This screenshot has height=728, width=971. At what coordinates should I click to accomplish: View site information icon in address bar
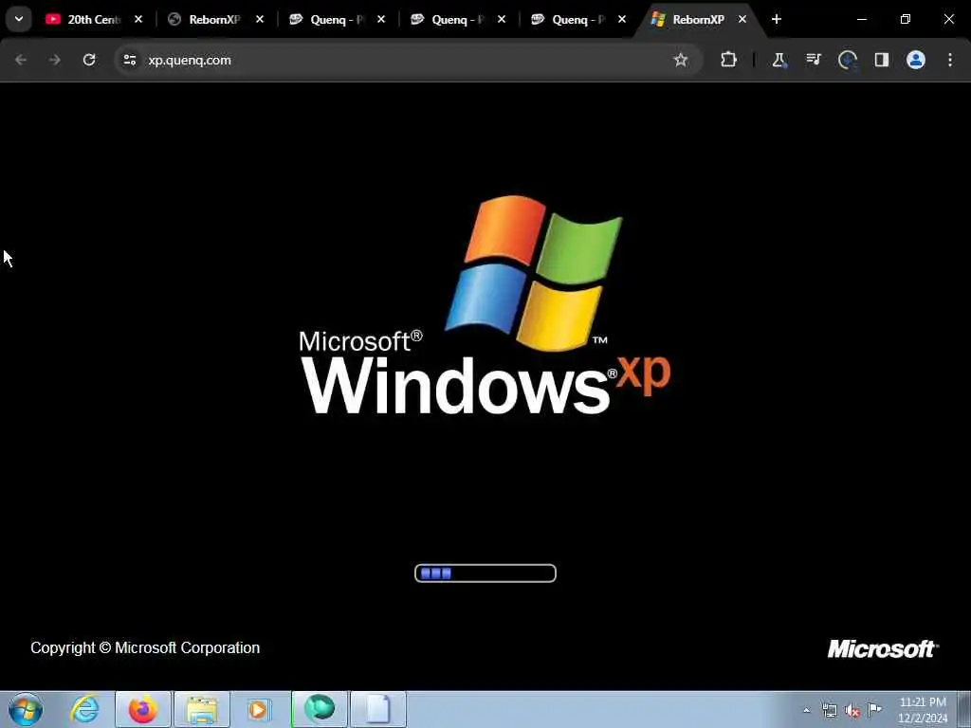pos(130,60)
